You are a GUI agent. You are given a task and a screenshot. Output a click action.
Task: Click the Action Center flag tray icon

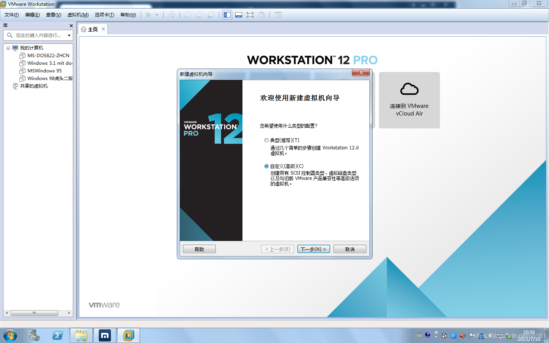coord(471,336)
